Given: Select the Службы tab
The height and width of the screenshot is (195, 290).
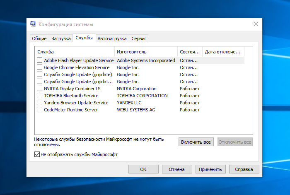Looking at the screenshot, I should pos(84,38).
